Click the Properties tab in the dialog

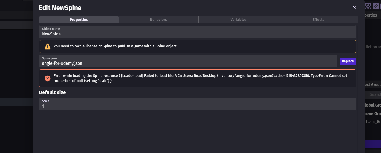[x=79, y=20]
